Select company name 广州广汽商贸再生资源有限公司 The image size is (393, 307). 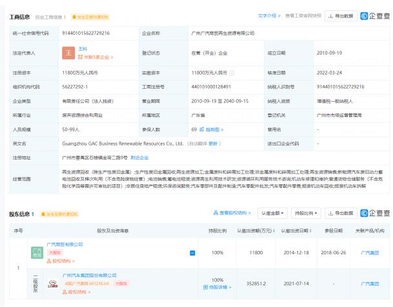coord(223,33)
